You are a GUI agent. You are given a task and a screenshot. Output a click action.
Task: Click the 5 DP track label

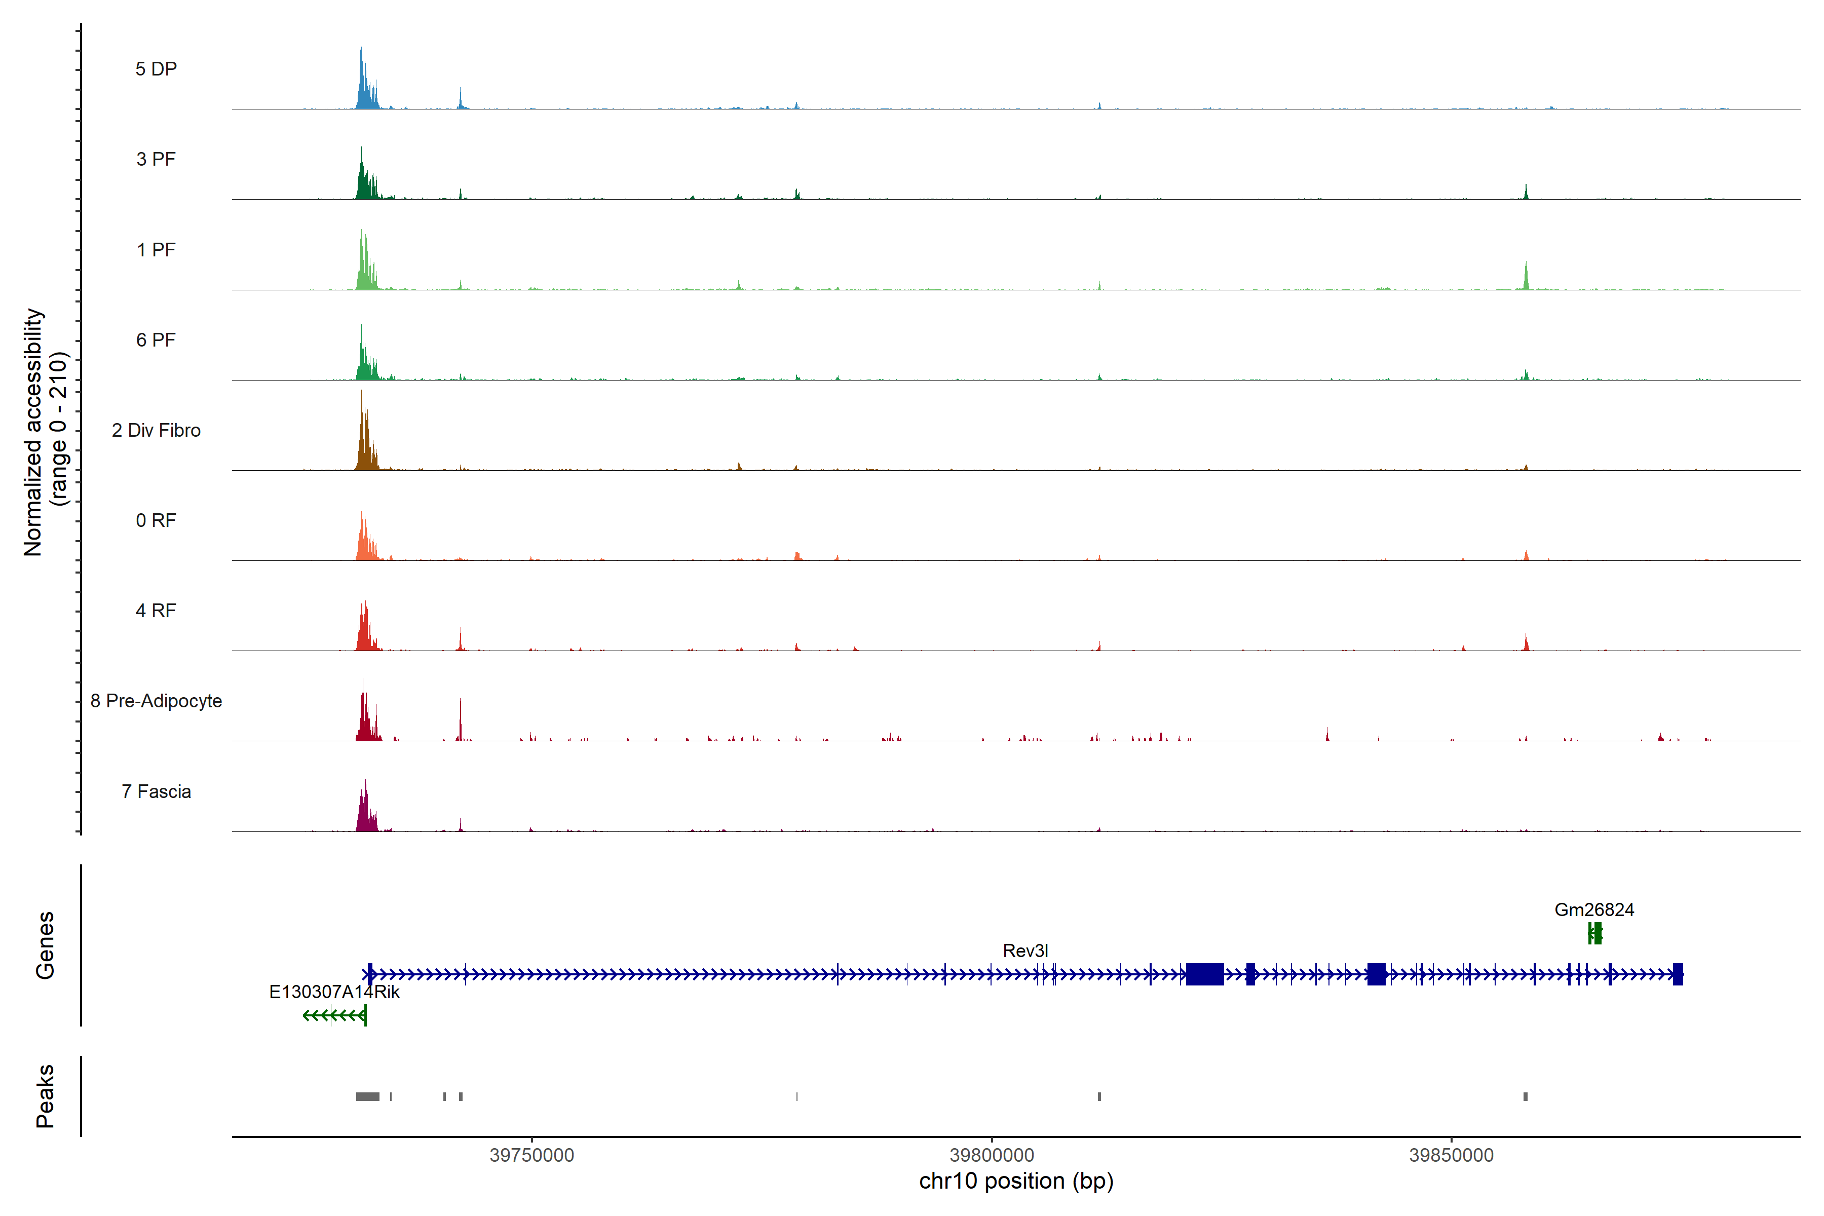point(156,69)
